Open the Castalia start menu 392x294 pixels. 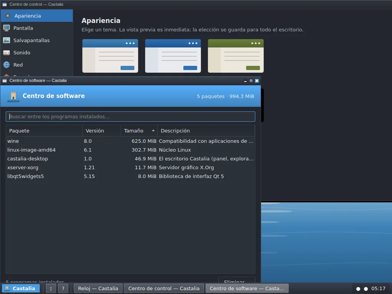[21, 288]
